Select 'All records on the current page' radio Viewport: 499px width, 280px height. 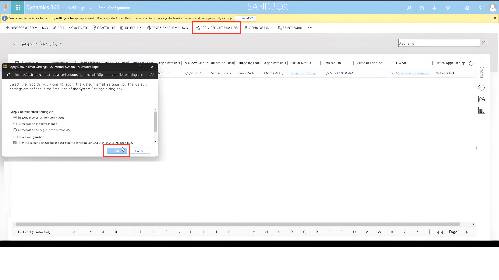coord(15,124)
